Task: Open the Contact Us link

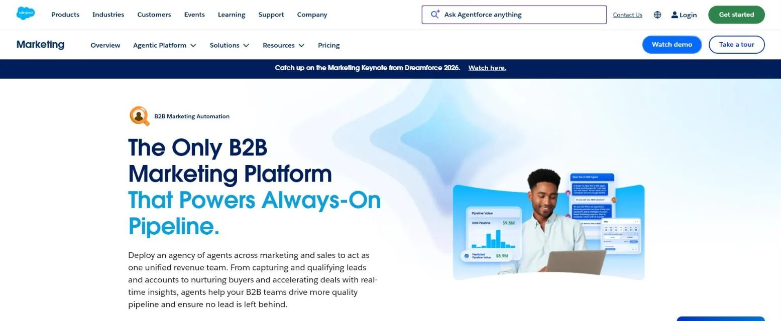Action: click(x=628, y=15)
